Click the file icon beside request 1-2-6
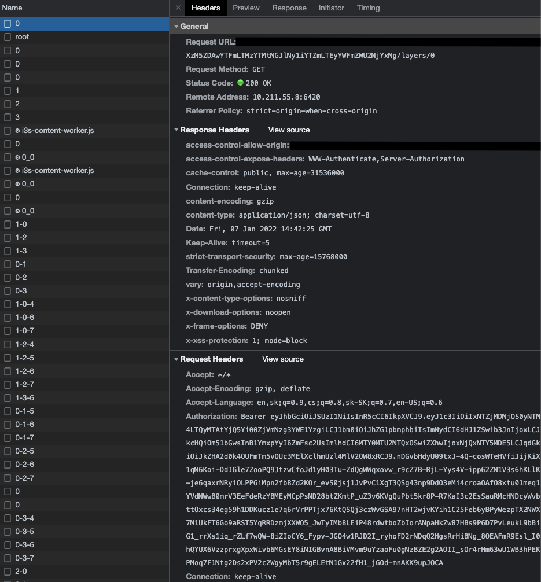 [8, 371]
